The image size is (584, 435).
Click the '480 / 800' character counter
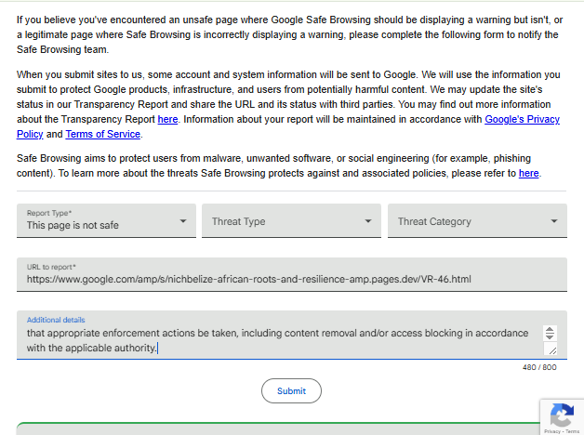pyautogui.click(x=539, y=367)
